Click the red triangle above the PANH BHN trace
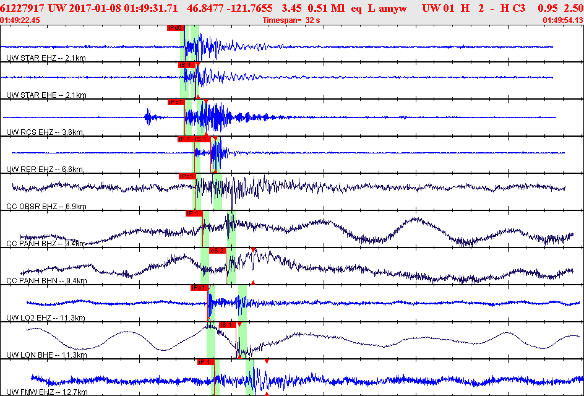This screenshot has width=584, height=396. point(253,250)
